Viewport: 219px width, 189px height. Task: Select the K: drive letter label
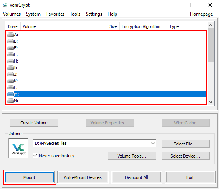point(16,81)
